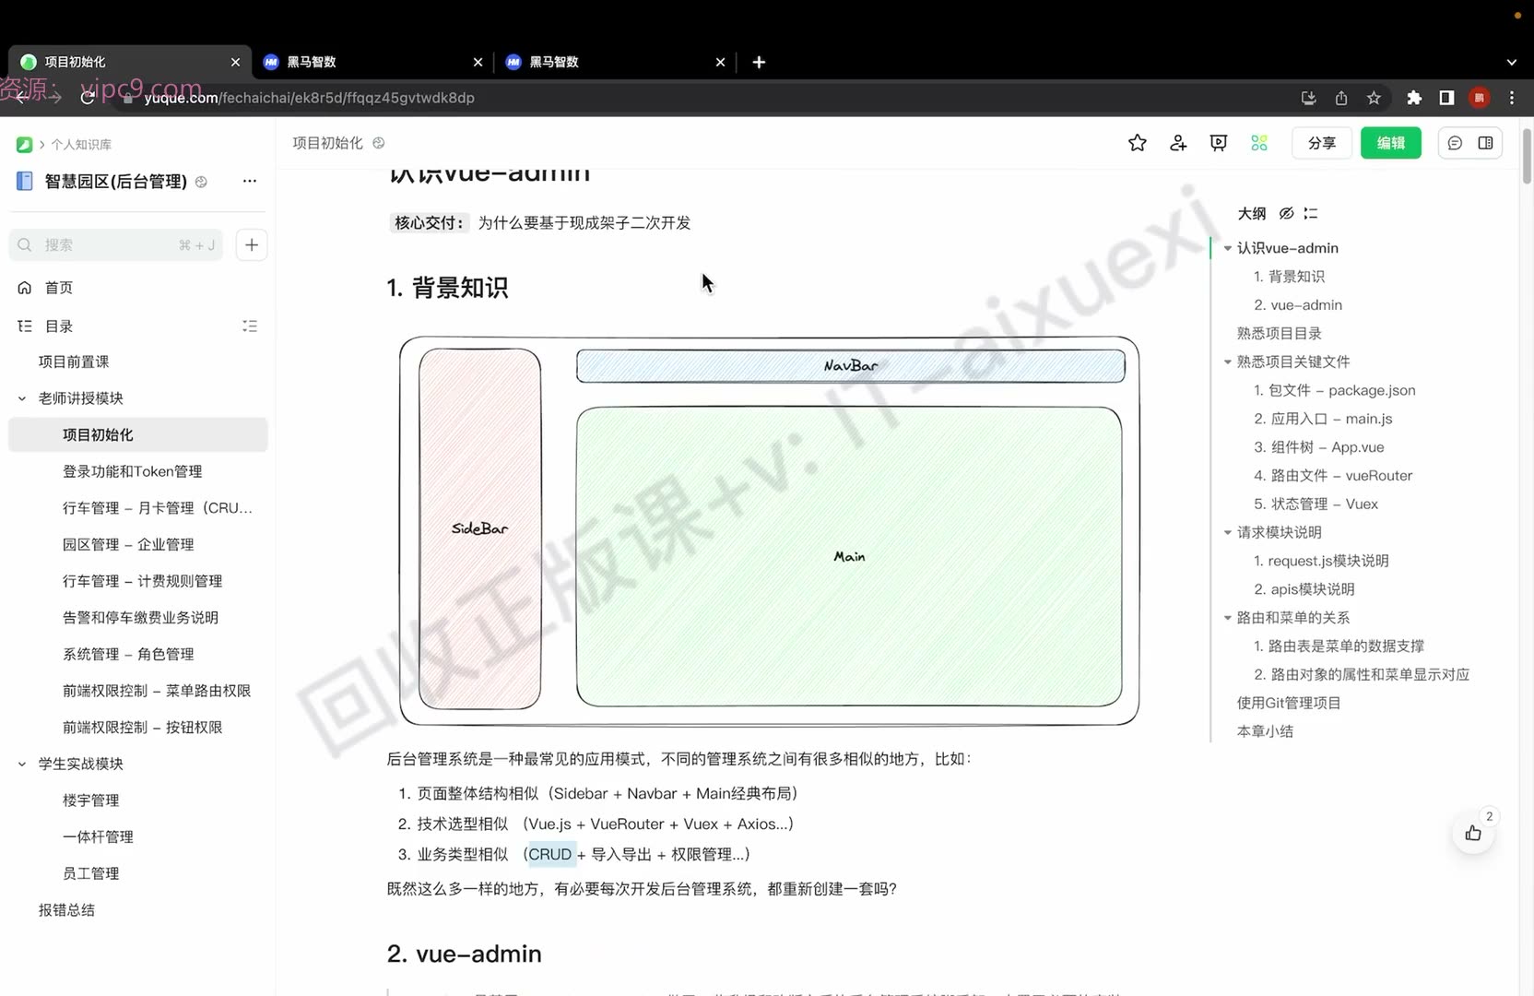This screenshot has width=1534, height=996.
Task: Click the 分享 share button
Action: click(1321, 143)
